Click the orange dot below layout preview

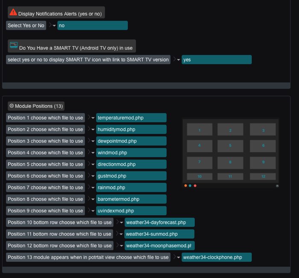click(185, 185)
